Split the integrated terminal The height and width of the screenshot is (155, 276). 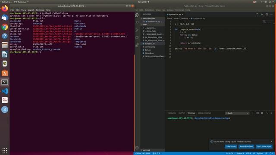(x=257, y=113)
